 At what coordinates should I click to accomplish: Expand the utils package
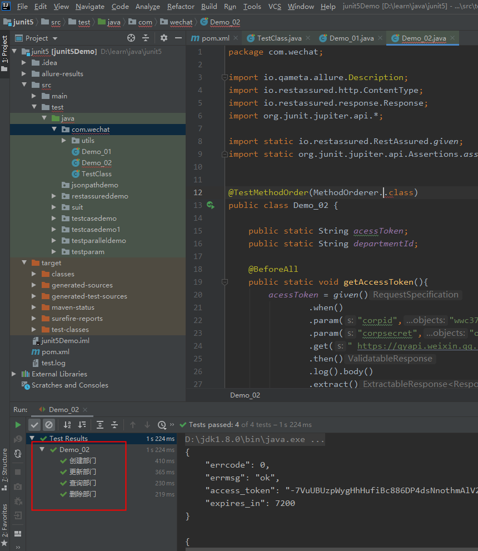click(64, 141)
